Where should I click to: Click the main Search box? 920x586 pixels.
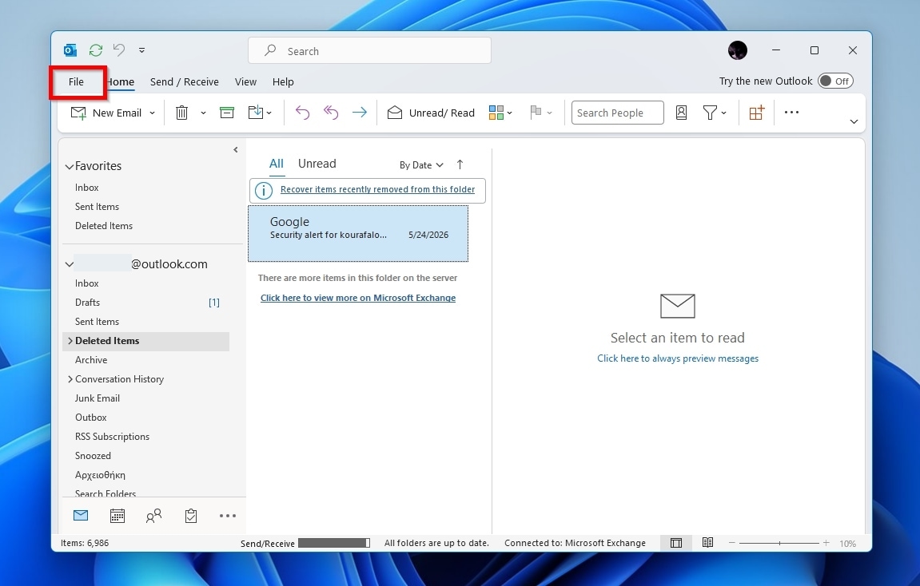(369, 51)
